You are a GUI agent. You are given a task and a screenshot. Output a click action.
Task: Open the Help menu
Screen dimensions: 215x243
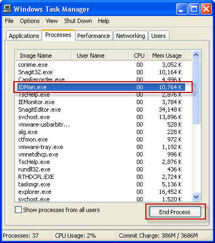point(104,21)
